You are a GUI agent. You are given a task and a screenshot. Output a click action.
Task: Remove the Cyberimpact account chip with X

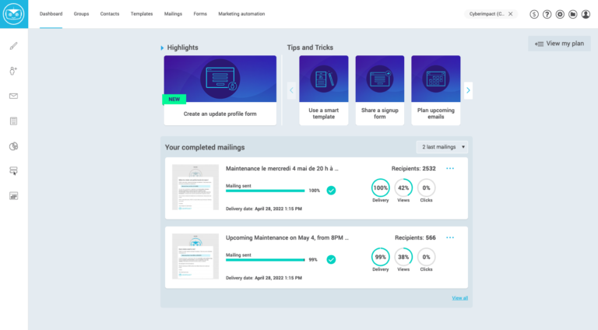click(x=512, y=14)
